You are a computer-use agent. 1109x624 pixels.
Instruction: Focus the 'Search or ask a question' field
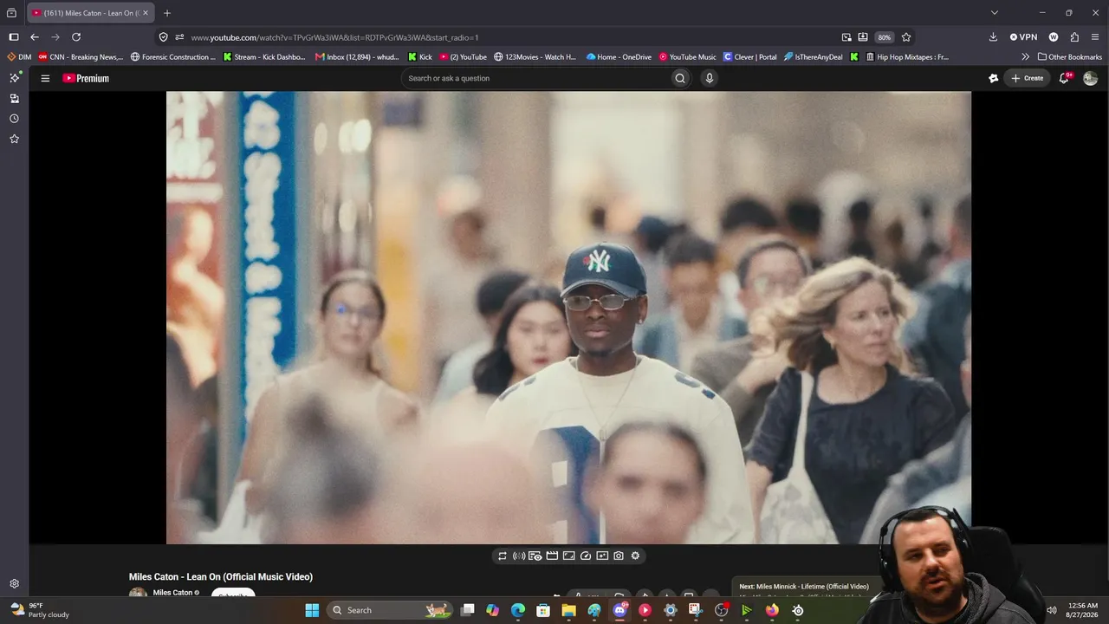point(537,78)
